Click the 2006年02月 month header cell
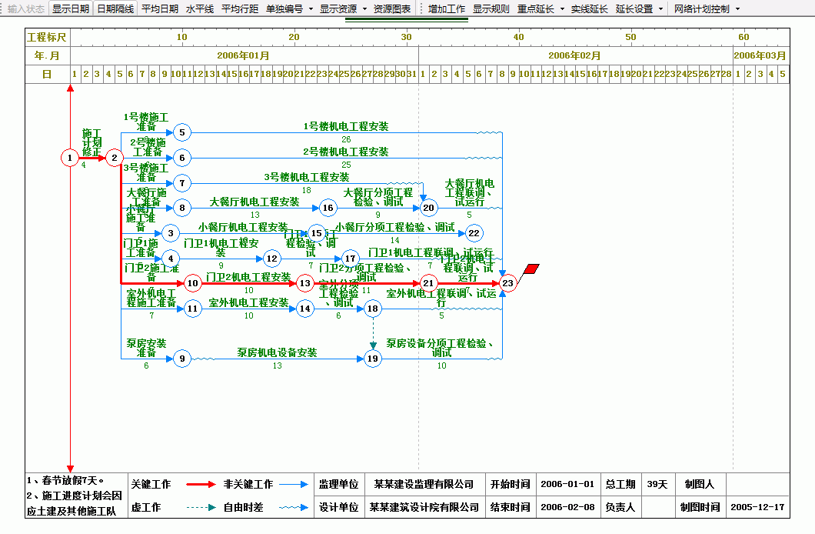The image size is (815, 534). 575,56
